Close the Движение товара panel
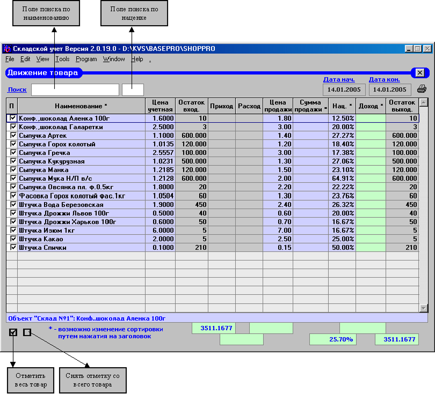Screen dimensions: 435x394 click(x=420, y=72)
